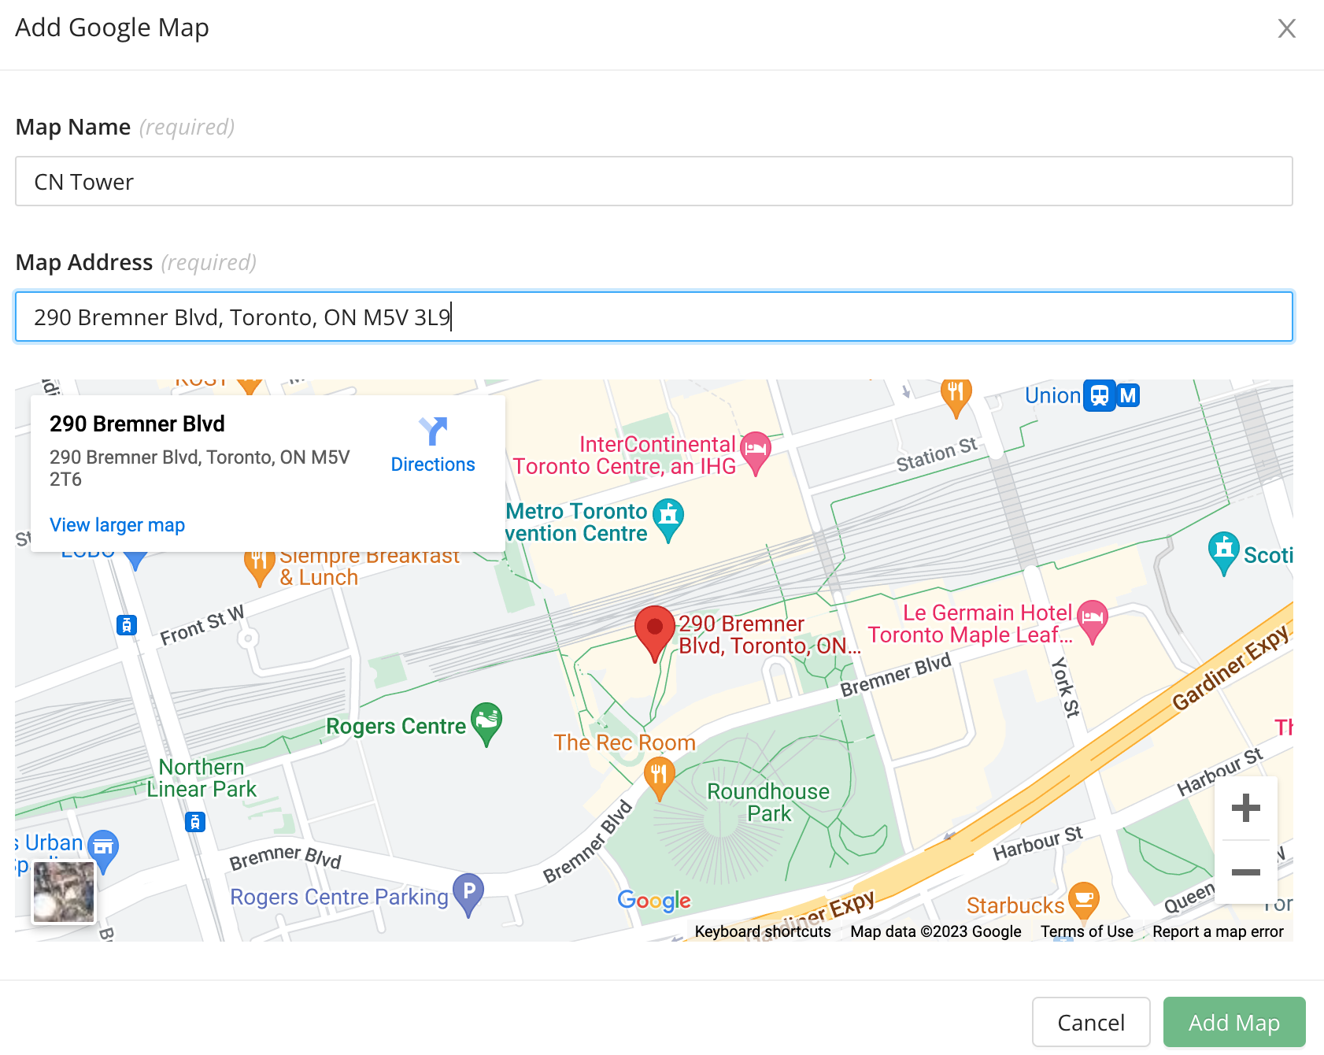Click the Cancel button
1324x1055 pixels.
[x=1091, y=1022]
